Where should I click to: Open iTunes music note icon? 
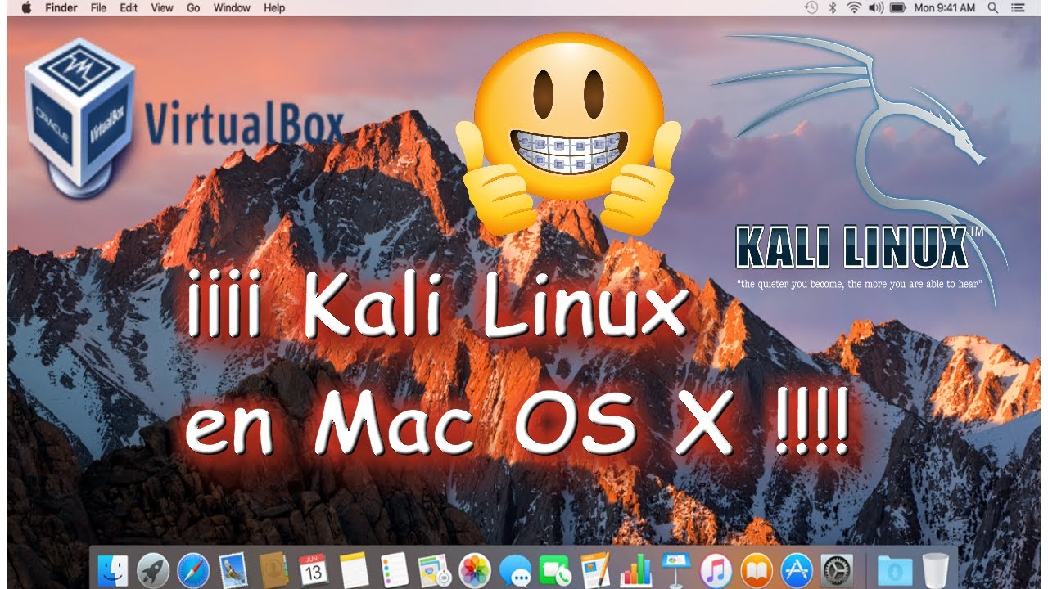[716, 570]
